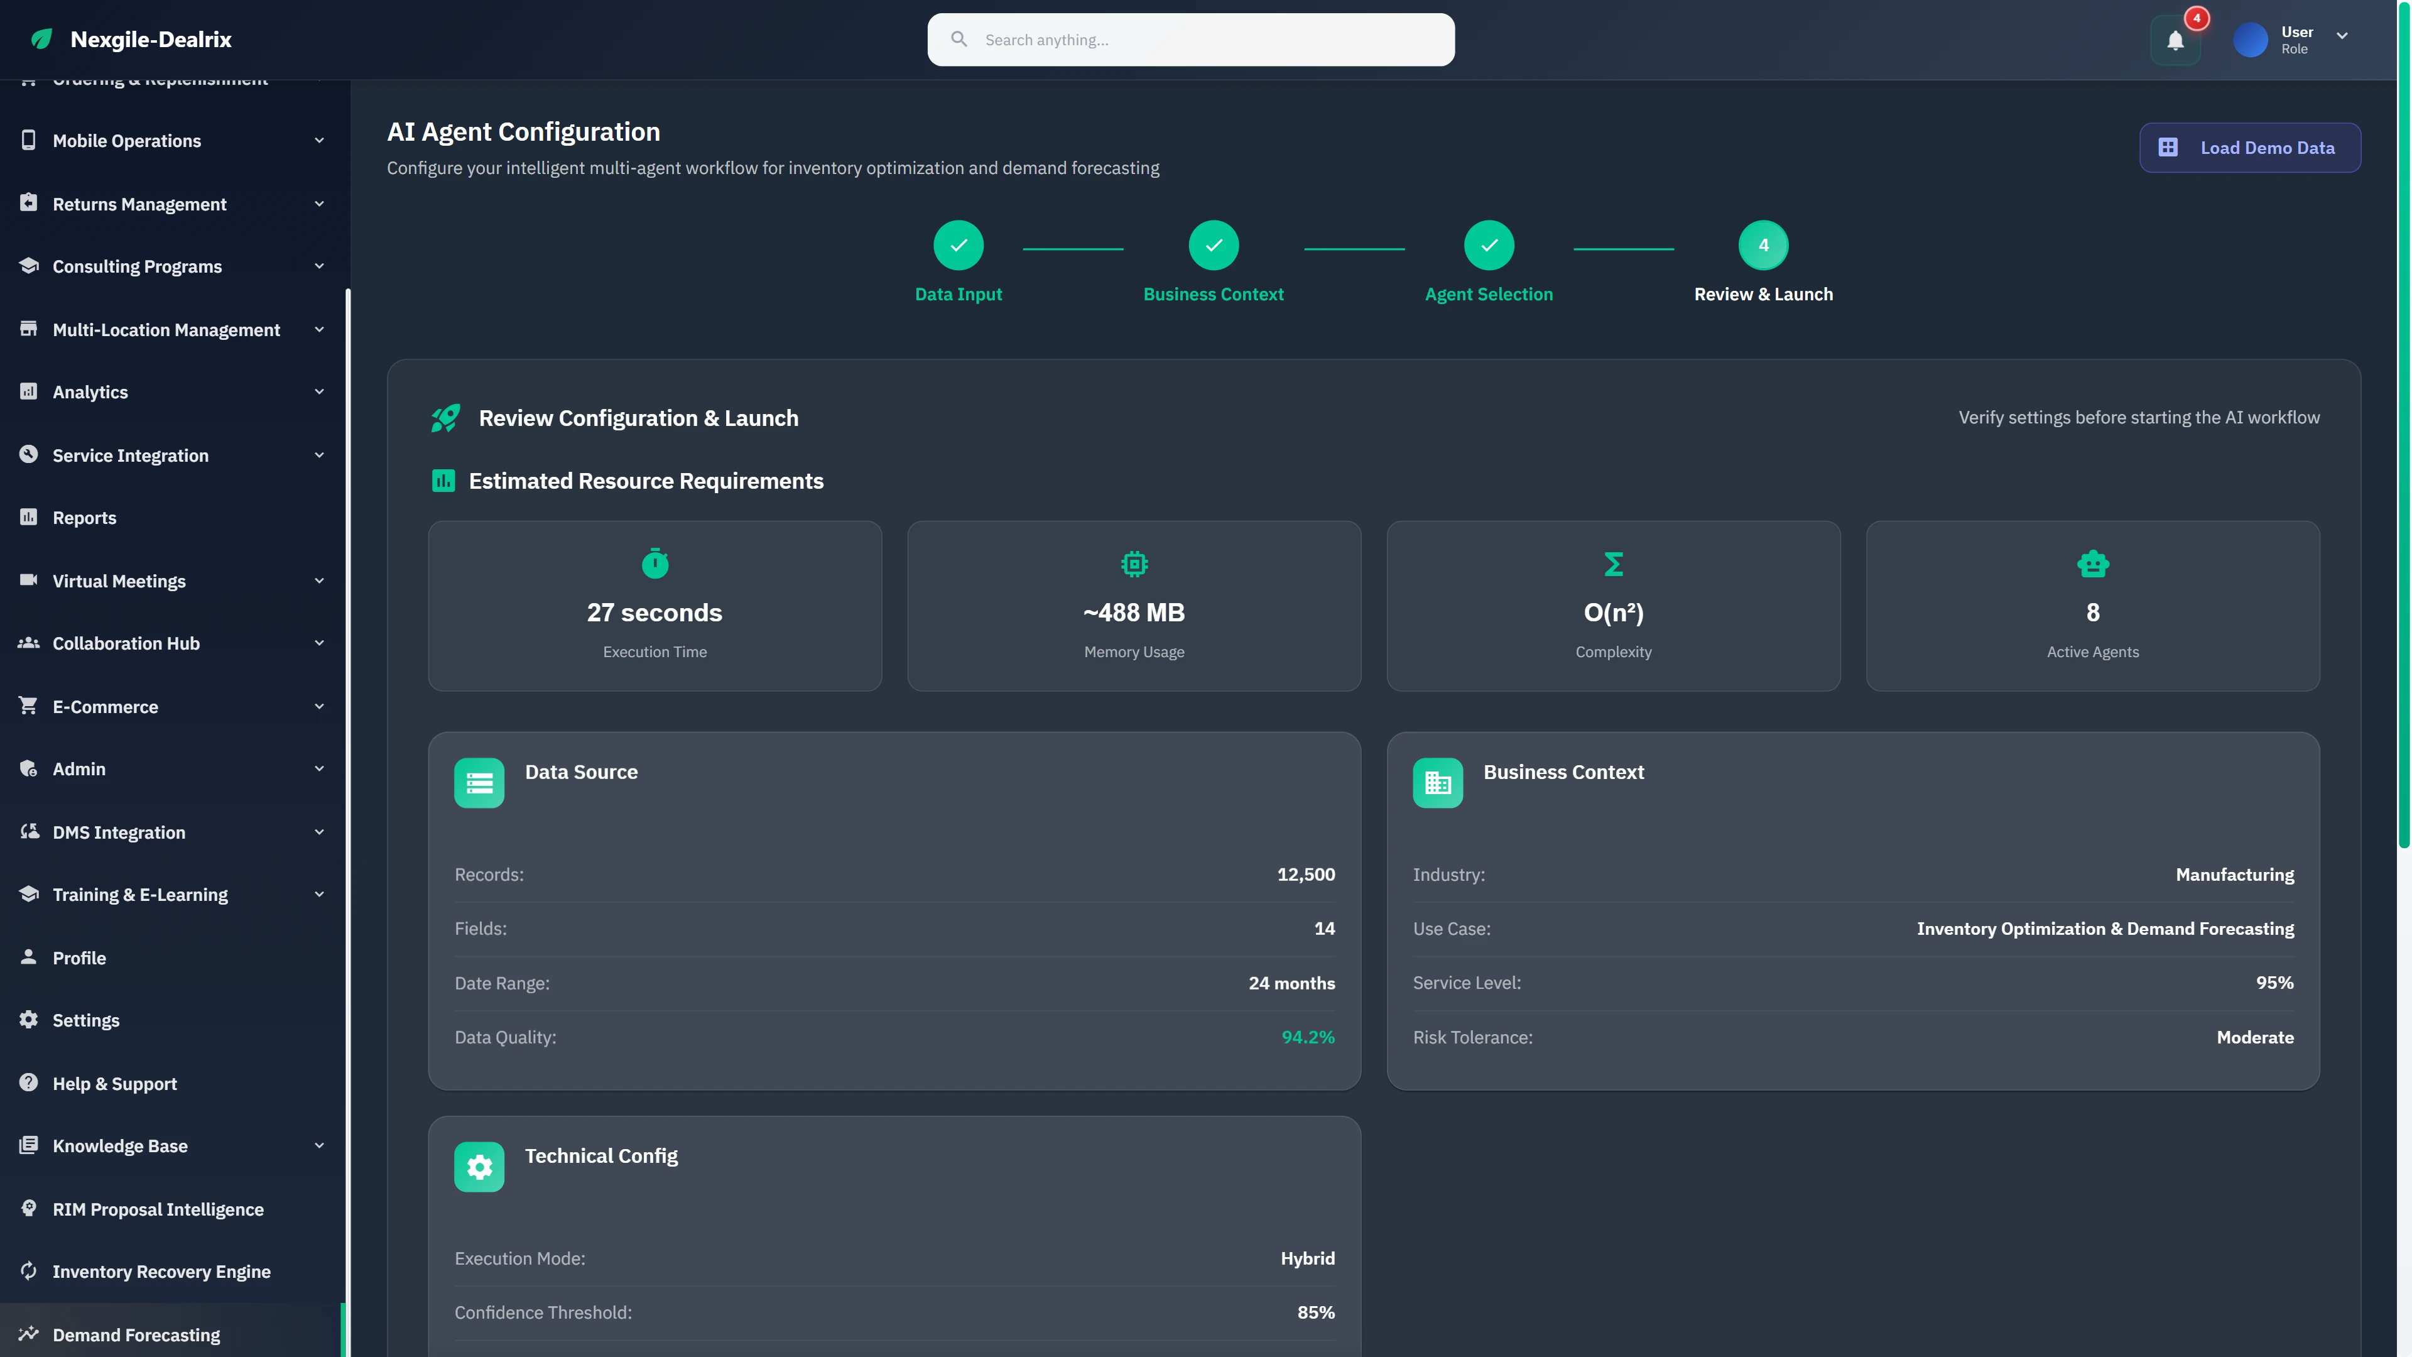Viewport: 2412px width, 1357px height.
Task: Open the Settings menu item
Action: click(x=85, y=1020)
